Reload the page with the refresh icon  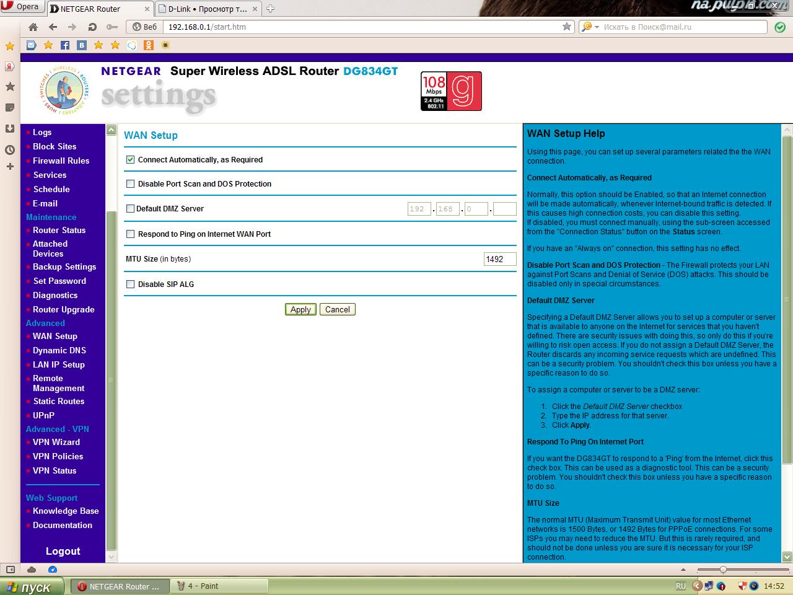coord(92,27)
